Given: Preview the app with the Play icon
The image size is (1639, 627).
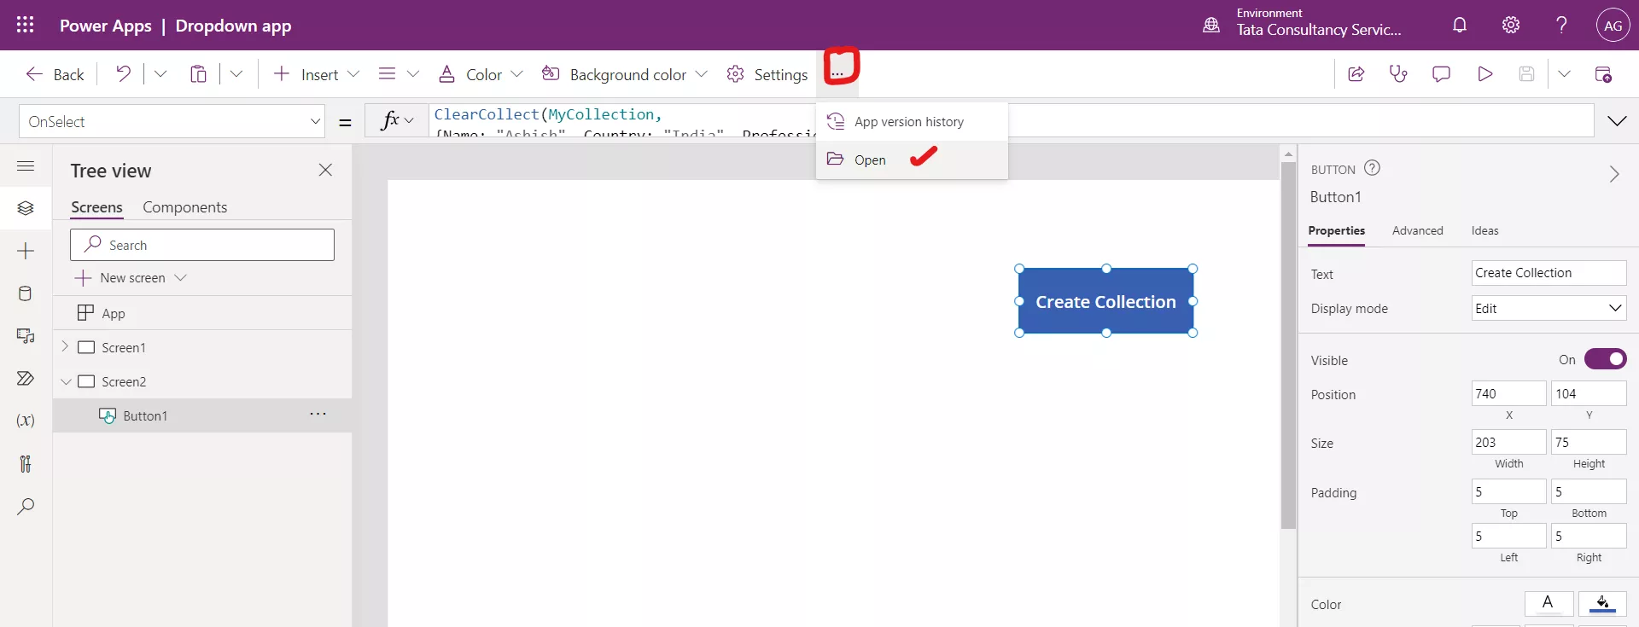Looking at the screenshot, I should [x=1484, y=74].
